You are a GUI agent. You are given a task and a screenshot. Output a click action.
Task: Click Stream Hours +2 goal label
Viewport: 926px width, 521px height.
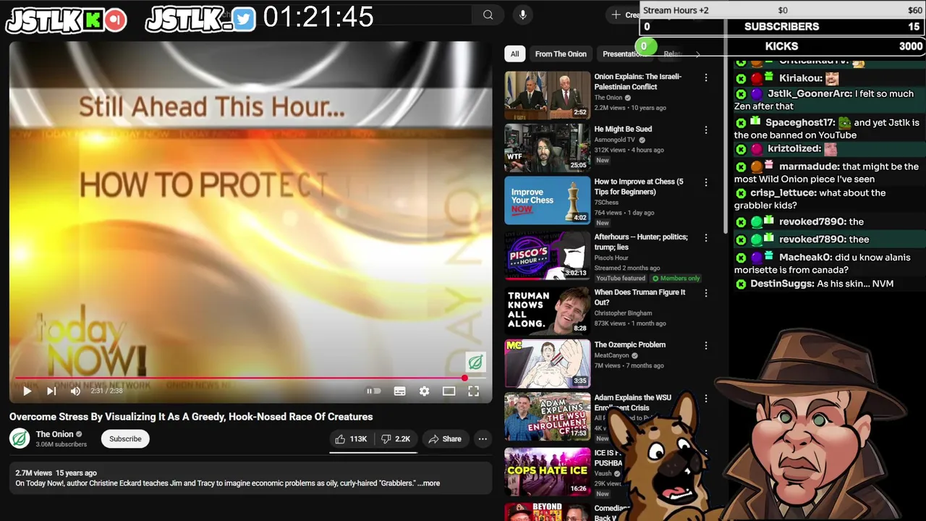click(676, 10)
